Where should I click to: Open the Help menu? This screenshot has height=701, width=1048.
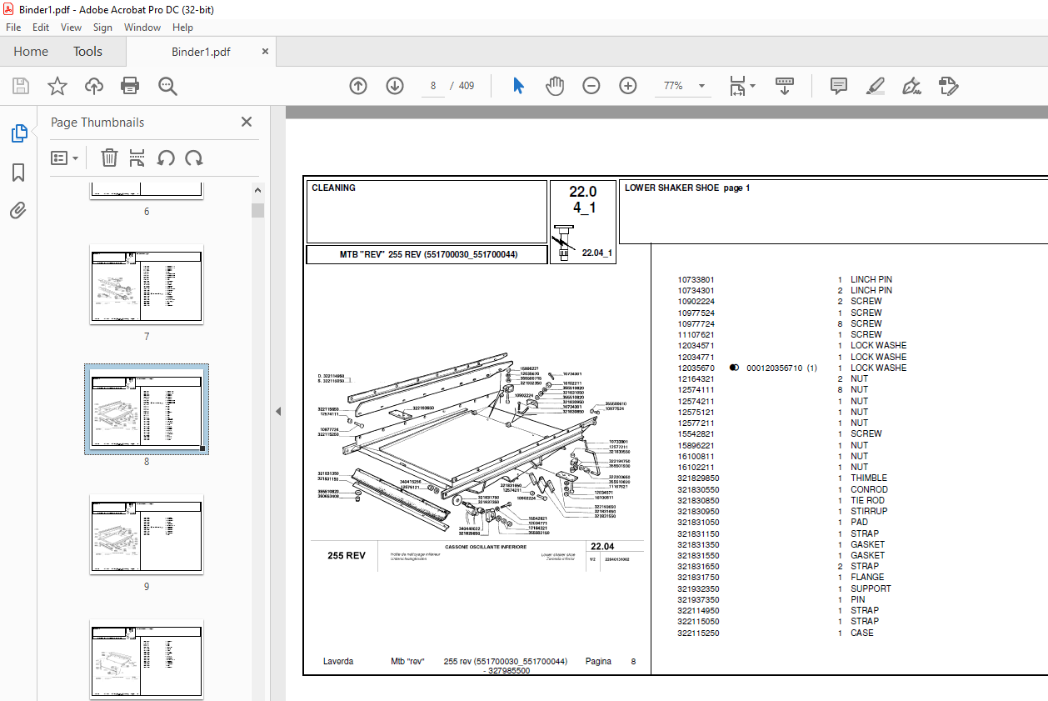[x=182, y=28]
